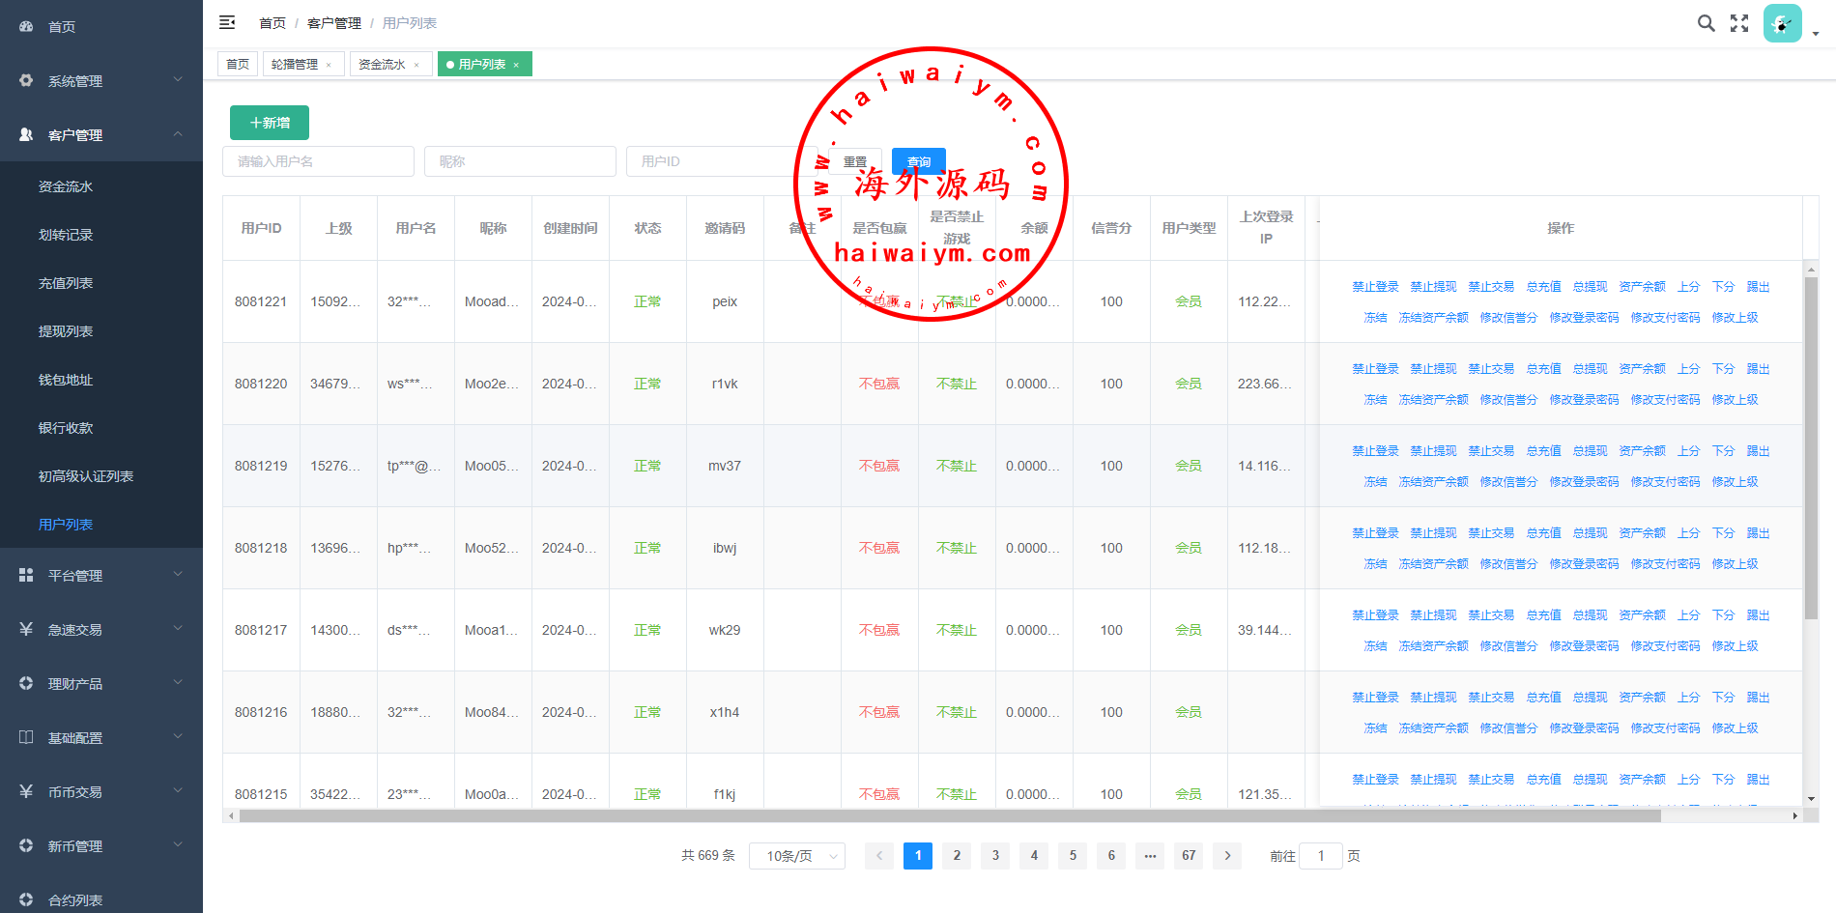Close the 资金流水 tab

pos(416,65)
